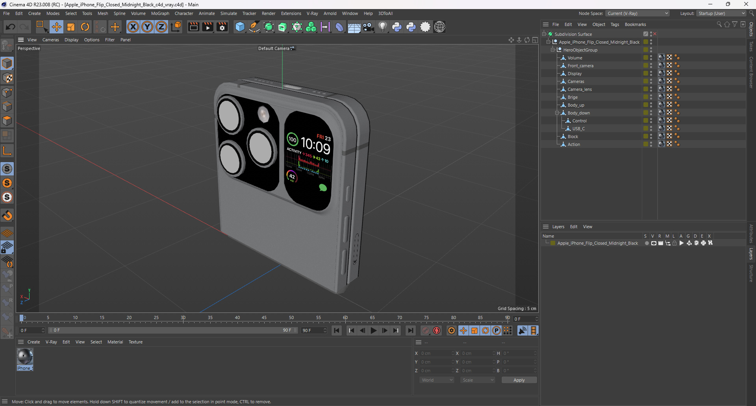
Task: Open Material manager Texture menu
Action: coord(135,342)
